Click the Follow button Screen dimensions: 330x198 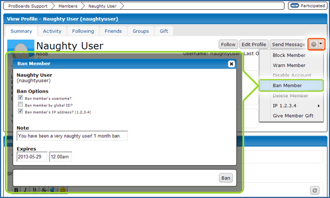click(x=228, y=44)
